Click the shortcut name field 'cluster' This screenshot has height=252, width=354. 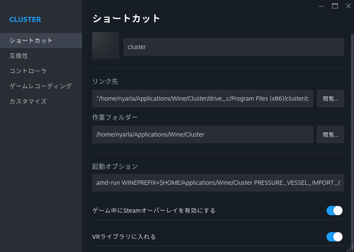coord(233,47)
